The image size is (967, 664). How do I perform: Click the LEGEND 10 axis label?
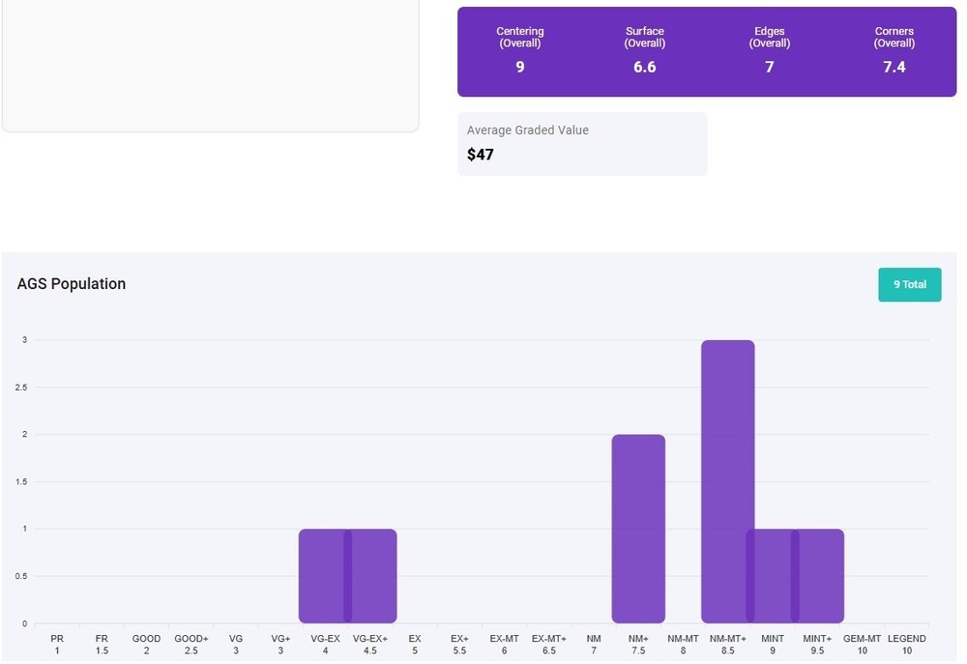point(906,645)
